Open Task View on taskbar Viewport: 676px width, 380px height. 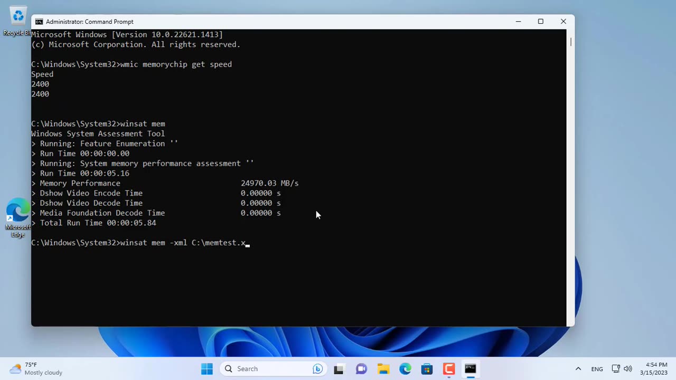click(339, 369)
